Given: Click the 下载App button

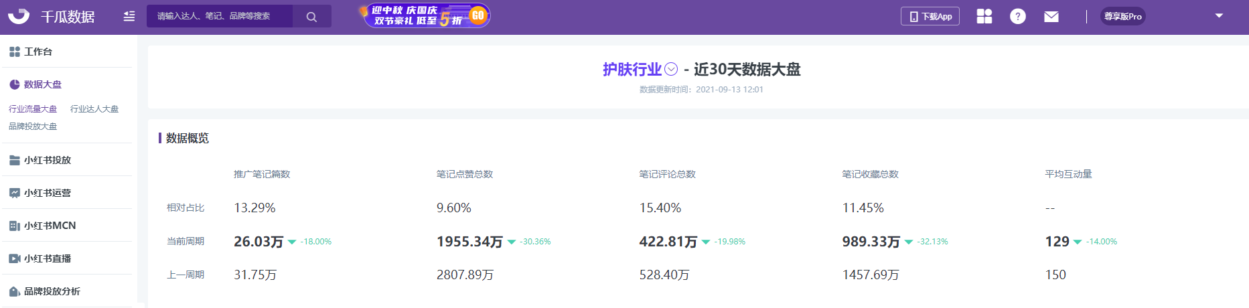Looking at the screenshot, I should (930, 16).
